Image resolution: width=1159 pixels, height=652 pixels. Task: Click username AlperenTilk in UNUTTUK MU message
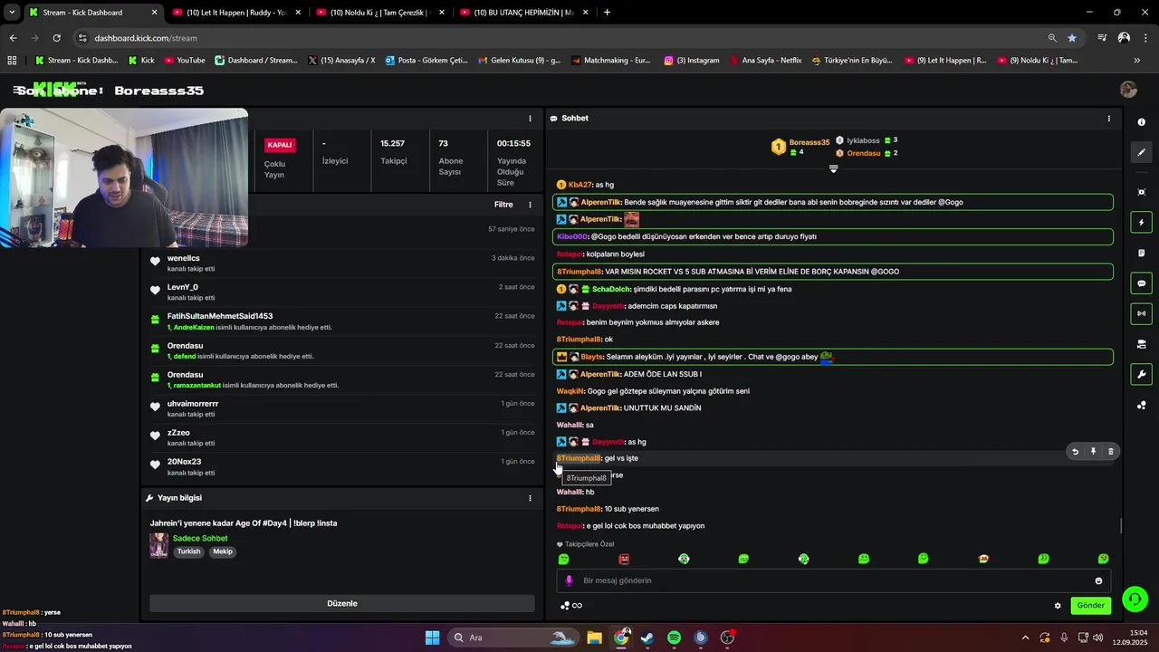(599, 408)
